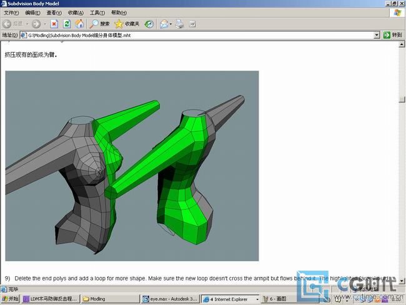This screenshot has width=406, height=305.
Task: Click the Mail envelope icon
Action: (x=164, y=24)
